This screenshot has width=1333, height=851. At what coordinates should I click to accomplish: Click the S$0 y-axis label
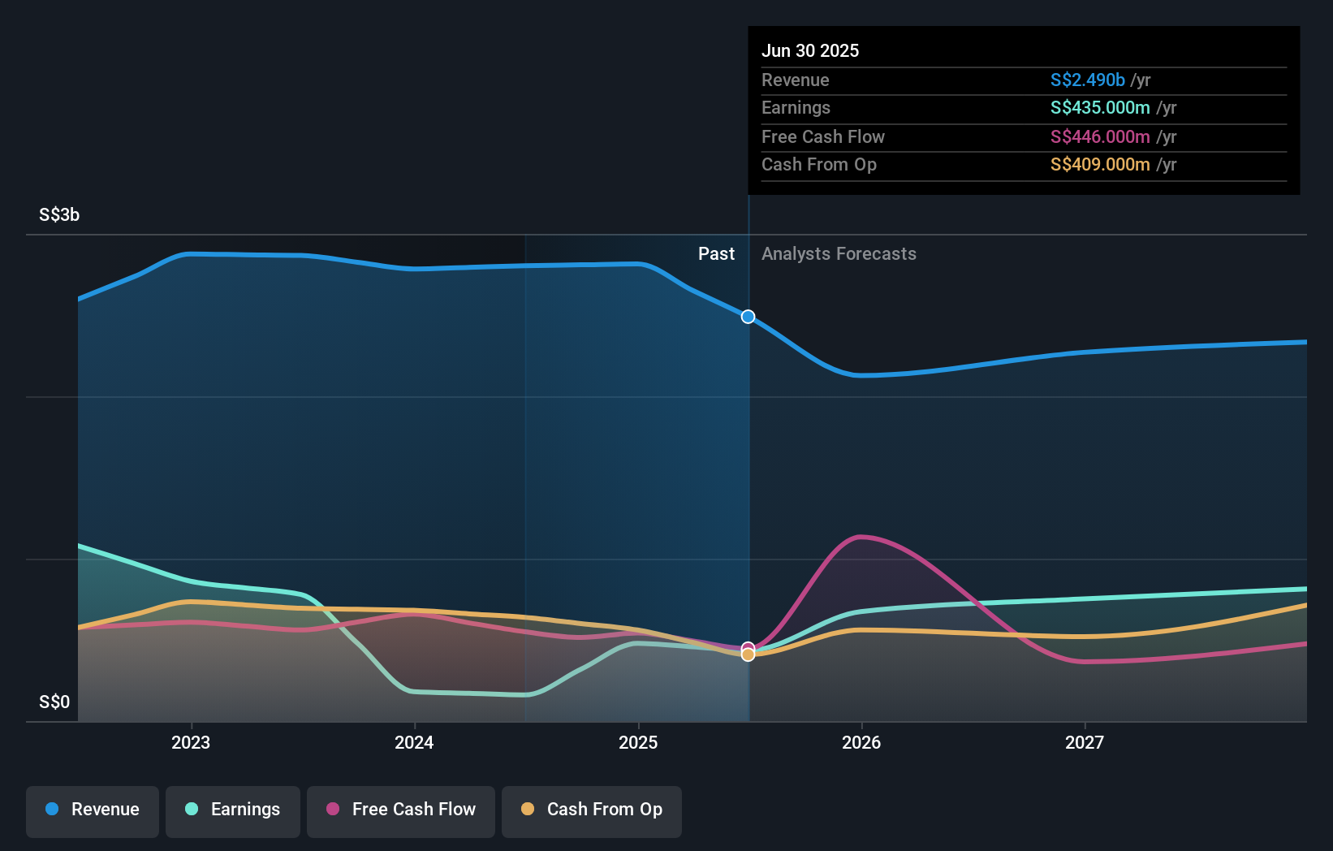(54, 702)
